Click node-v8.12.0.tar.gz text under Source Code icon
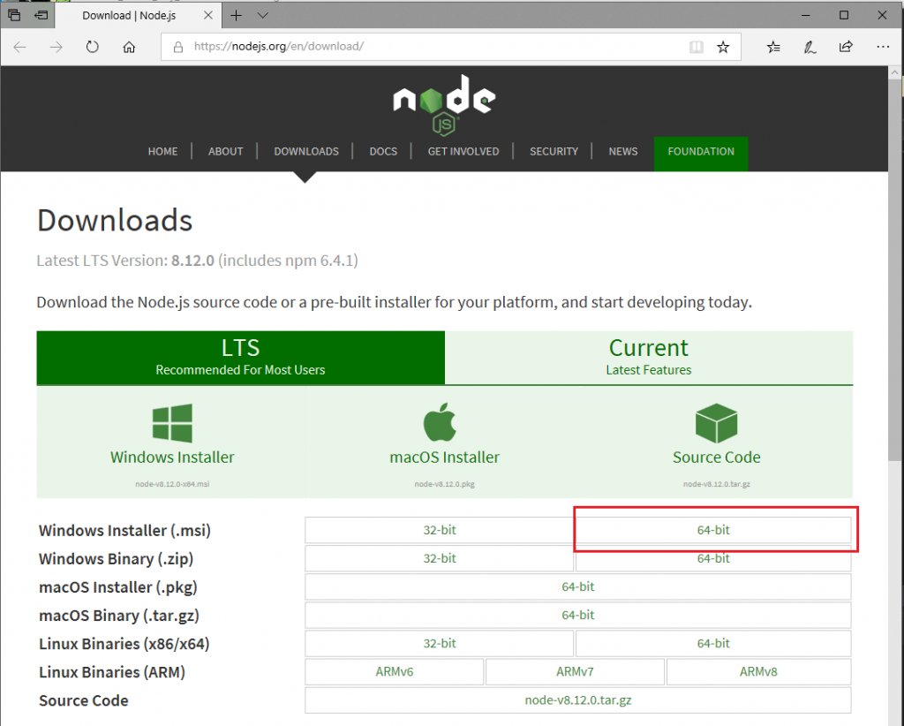 (x=717, y=484)
